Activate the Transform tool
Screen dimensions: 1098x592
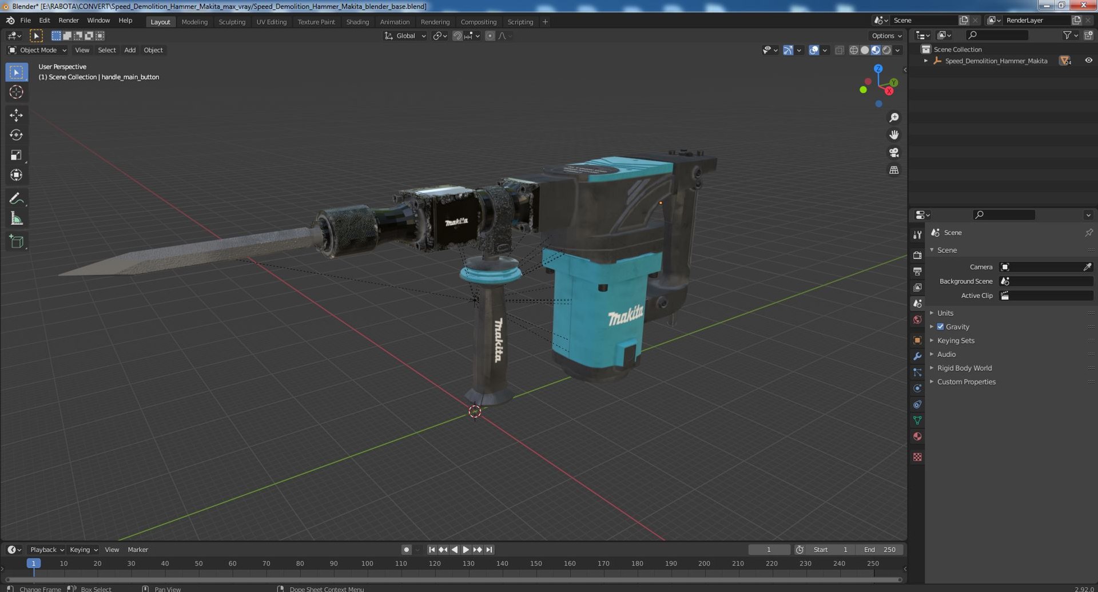click(x=16, y=175)
